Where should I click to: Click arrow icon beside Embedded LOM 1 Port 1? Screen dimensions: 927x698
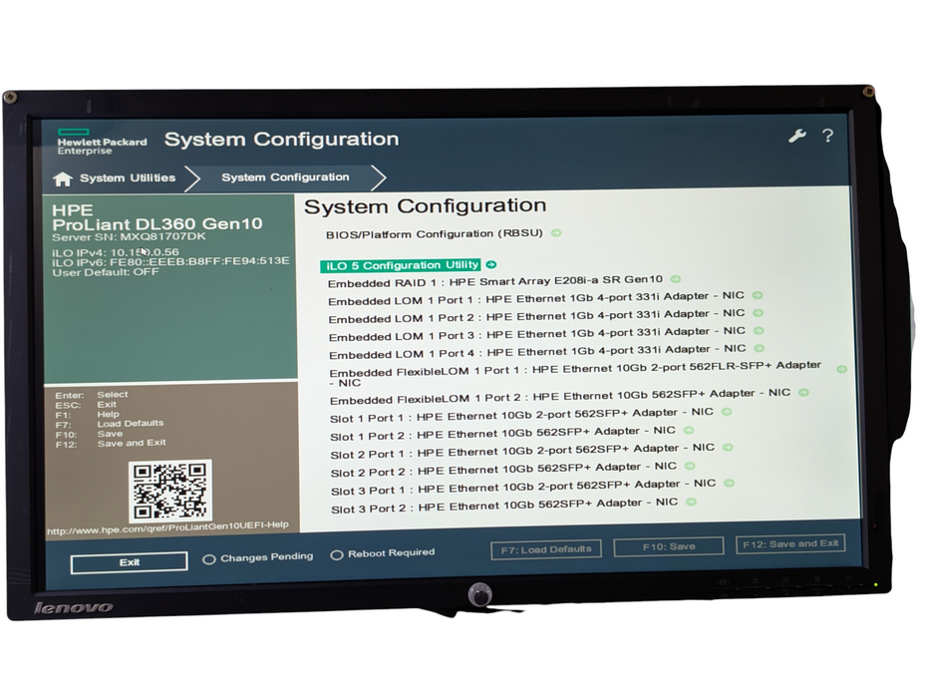758,295
